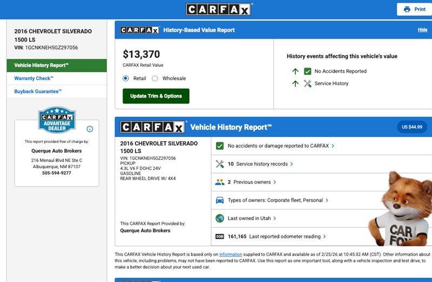
Task: Click the globe icon next to Last owned
Action: tap(220, 218)
